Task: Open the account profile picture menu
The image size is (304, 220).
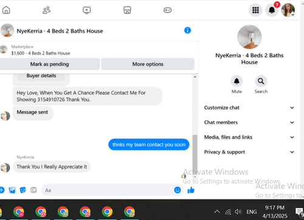Action: click(288, 10)
